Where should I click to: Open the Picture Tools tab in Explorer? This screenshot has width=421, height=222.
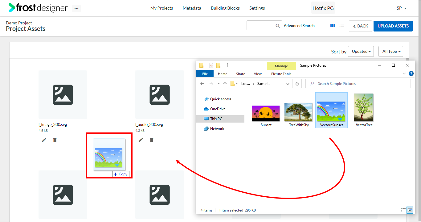coord(281,74)
